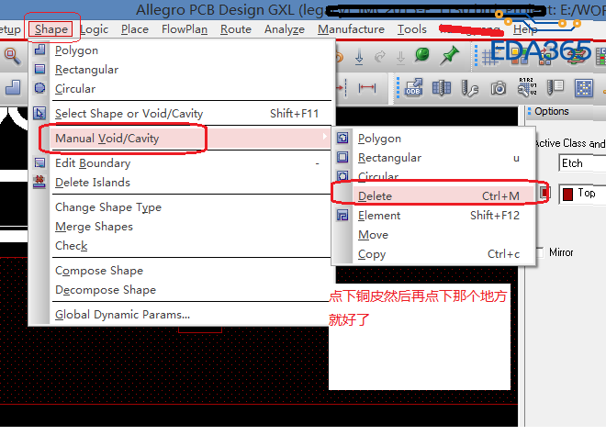606x435 pixels.
Task: Click the Options panel title
Action: (x=552, y=111)
